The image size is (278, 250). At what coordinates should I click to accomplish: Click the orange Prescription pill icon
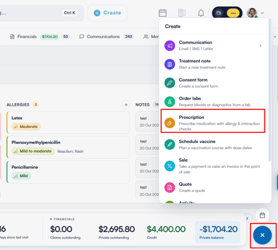click(170, 123)
